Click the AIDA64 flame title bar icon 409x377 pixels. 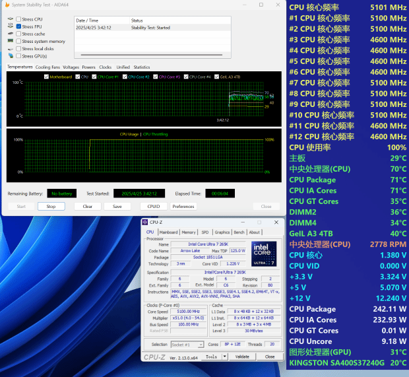coord(7,5)
